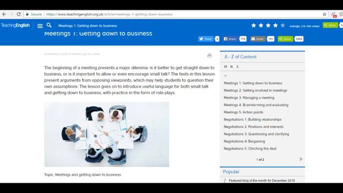Open Featured blog of the month December 2016
Image resolution: width=343 pixels, height=193 pixels.
262,181
